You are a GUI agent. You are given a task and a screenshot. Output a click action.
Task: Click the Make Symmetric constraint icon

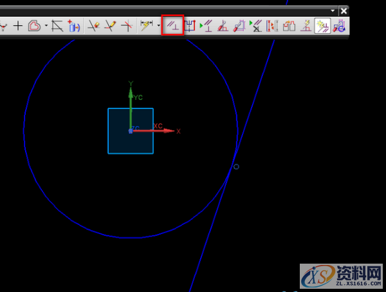click(x=190, y=26)
